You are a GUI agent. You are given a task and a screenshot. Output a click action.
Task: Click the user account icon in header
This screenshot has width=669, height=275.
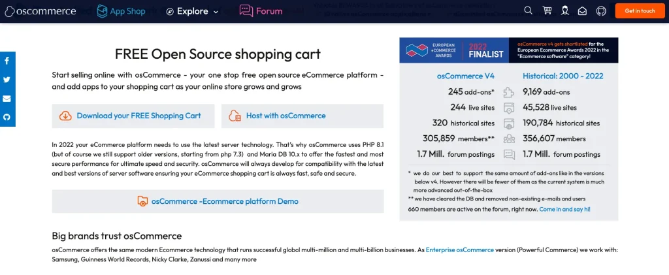565,10
